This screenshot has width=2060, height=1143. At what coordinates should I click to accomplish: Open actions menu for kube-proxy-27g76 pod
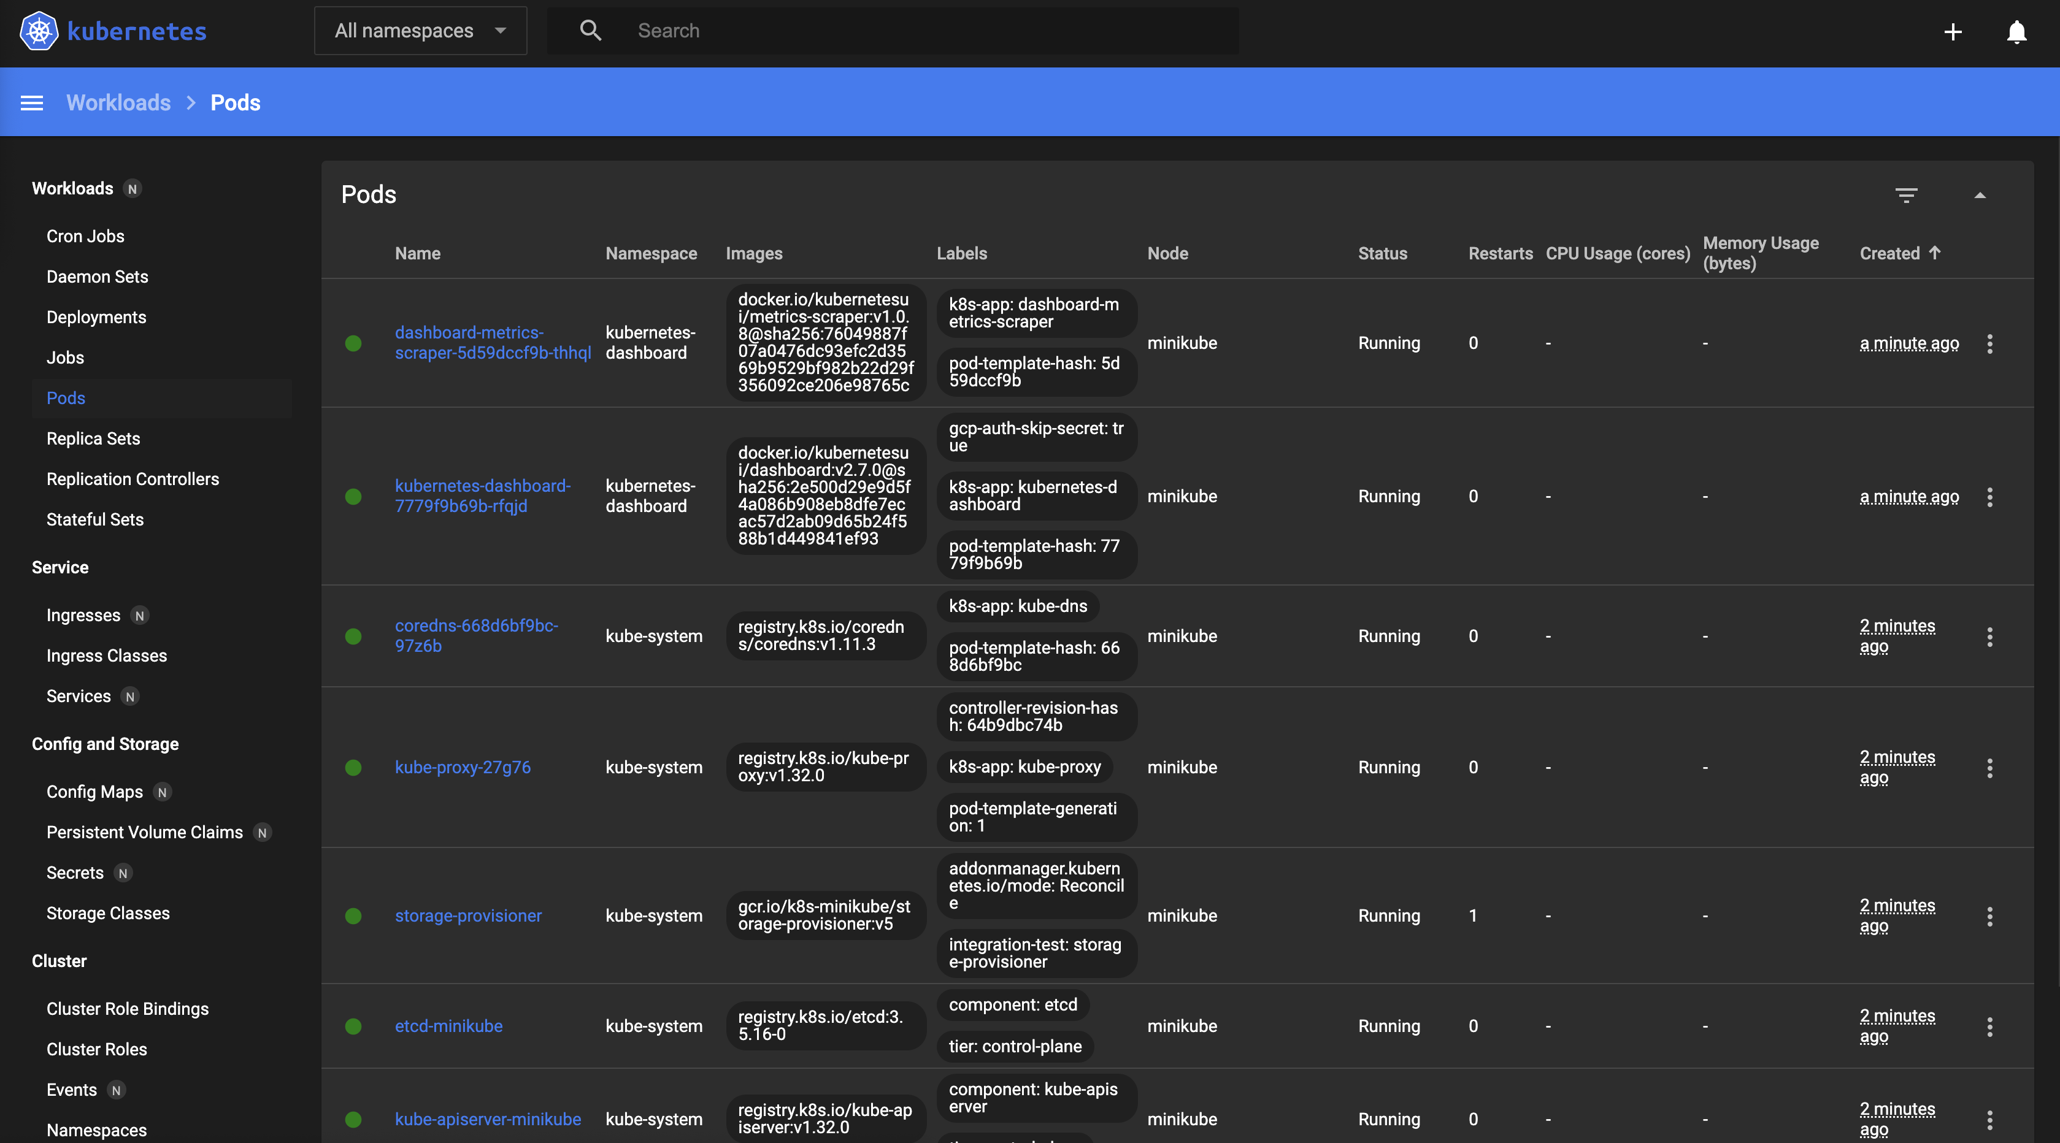click(x=1989, y=767)
